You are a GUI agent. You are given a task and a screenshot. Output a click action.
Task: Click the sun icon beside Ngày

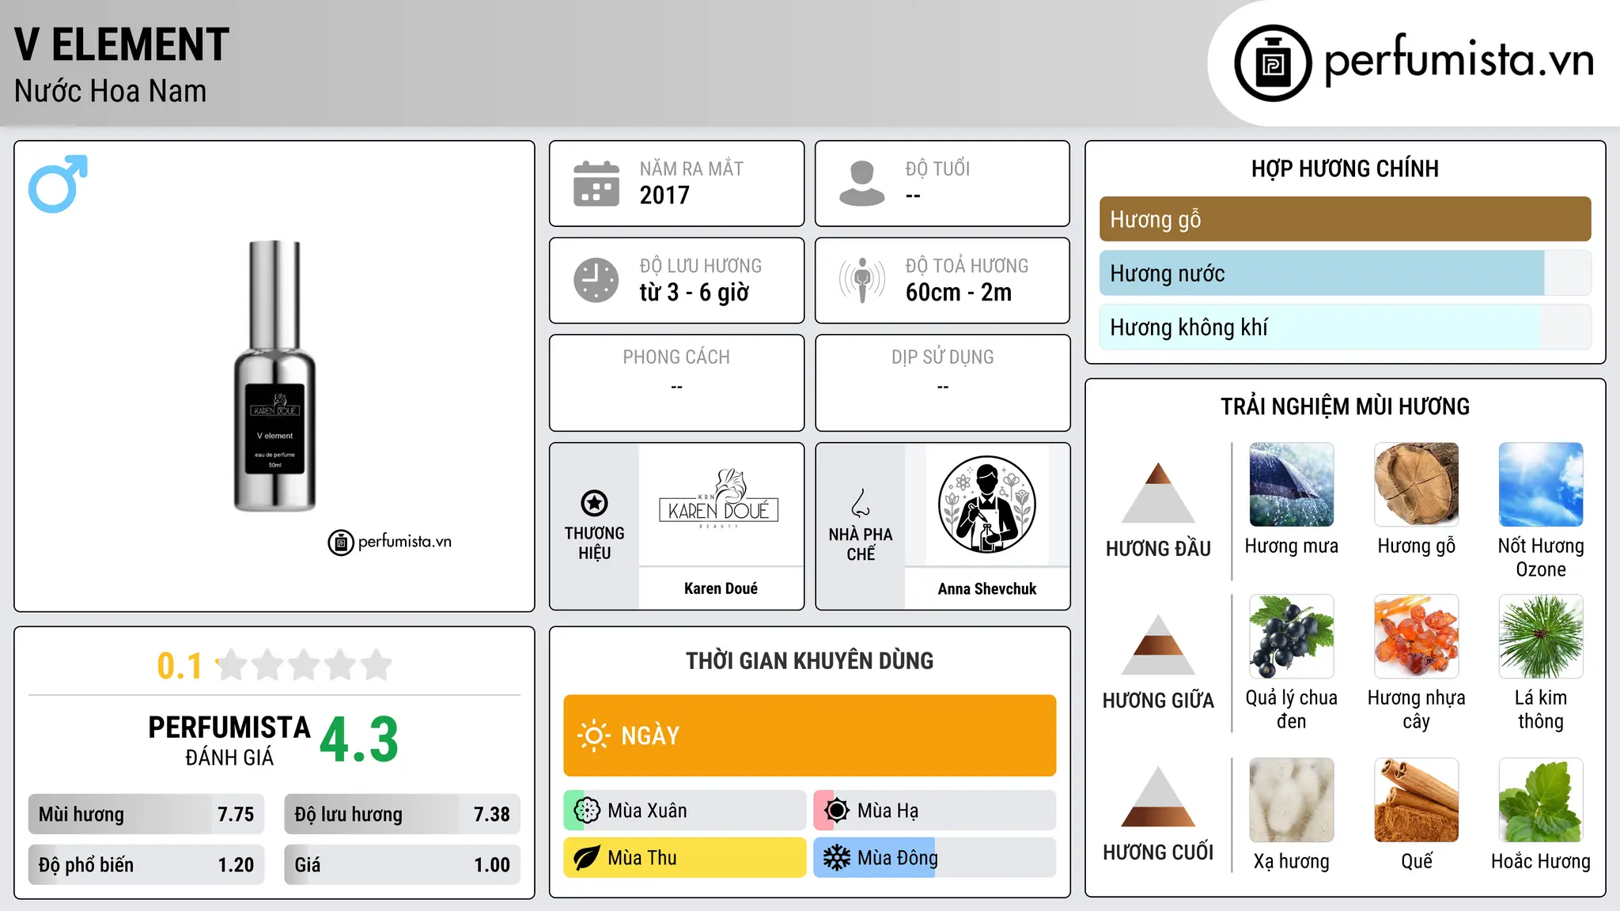(x=593, y=735)
